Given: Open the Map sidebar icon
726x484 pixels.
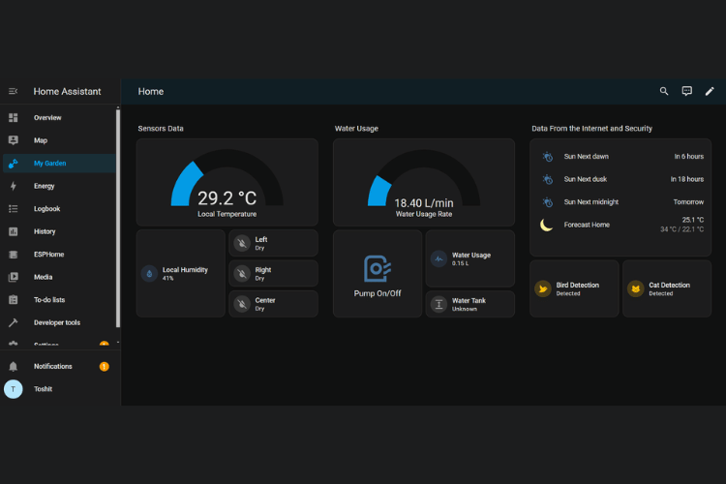Looking at the screenshot, I should coord(13,140).
